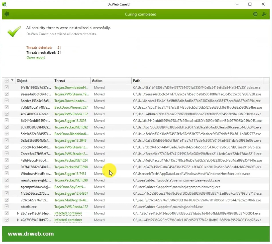Expand the 28c1ae412c6434eb container row
The width and height of the screenshot is (272, 244).
[18, 213]
